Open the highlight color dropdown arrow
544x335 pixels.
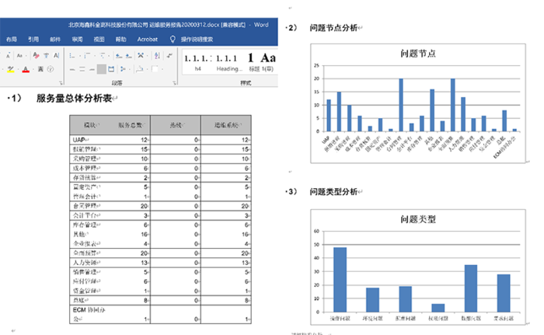point(18,69)
